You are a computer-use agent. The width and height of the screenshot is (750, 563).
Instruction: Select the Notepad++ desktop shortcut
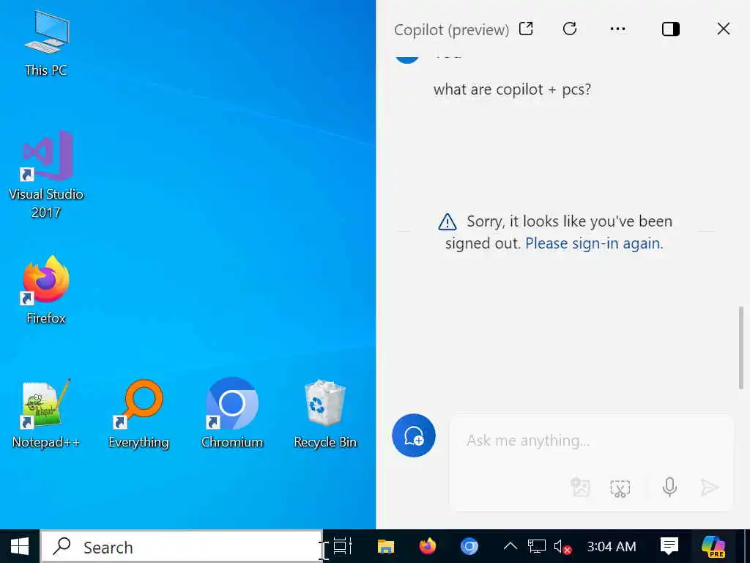pos(46,414)
